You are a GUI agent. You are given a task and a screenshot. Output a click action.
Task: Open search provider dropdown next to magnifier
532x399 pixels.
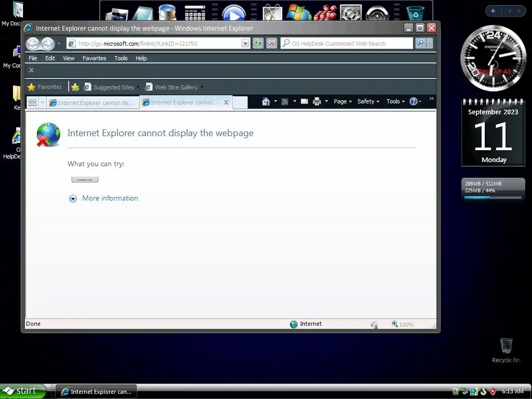tap(430, 44)
